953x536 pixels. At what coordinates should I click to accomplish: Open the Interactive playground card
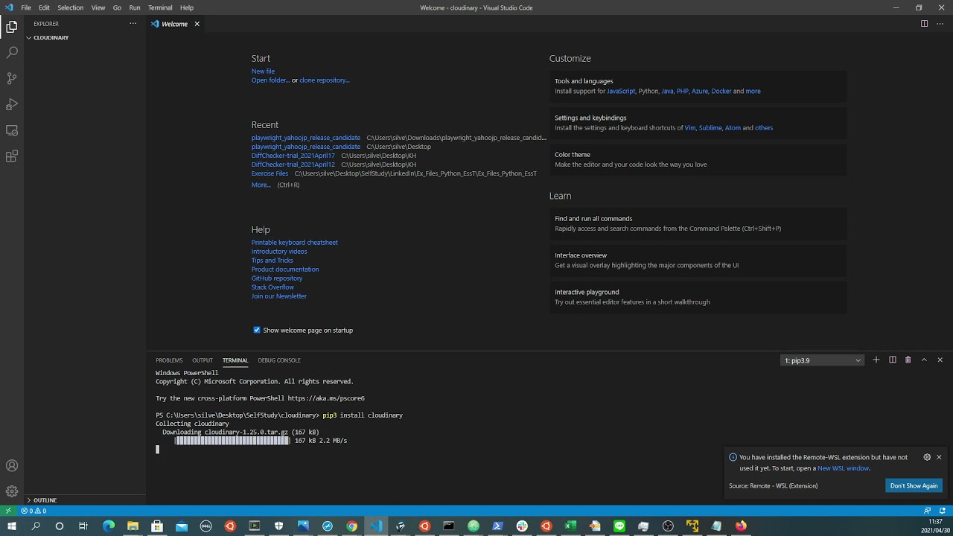pos(698,297)
